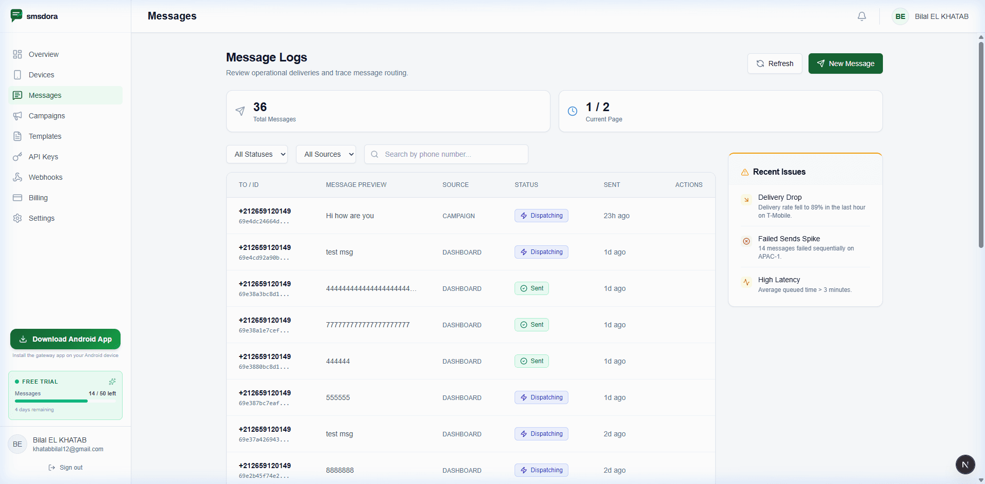Click the Templates document icon

point(18,136)
